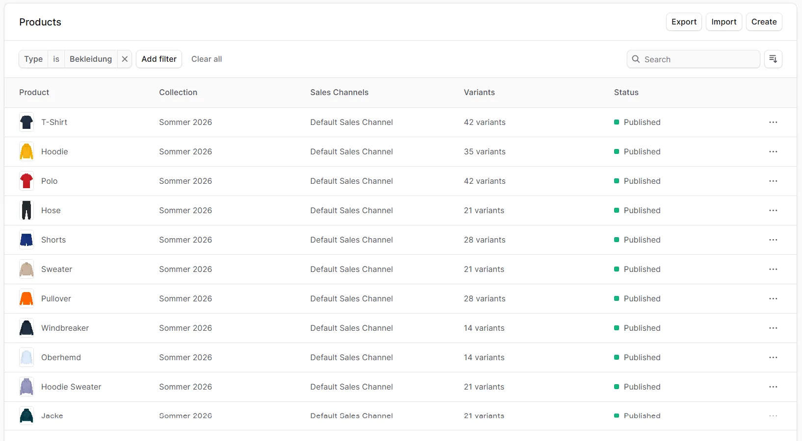Open row actions menu for Hoodie product
This screenshot has height=441, width=802.
(x=773, y=152)
